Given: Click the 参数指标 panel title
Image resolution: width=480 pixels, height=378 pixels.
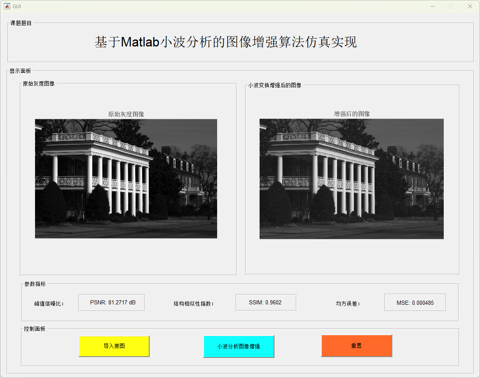Looking at the screenshot, I should [x=35, y=284].
